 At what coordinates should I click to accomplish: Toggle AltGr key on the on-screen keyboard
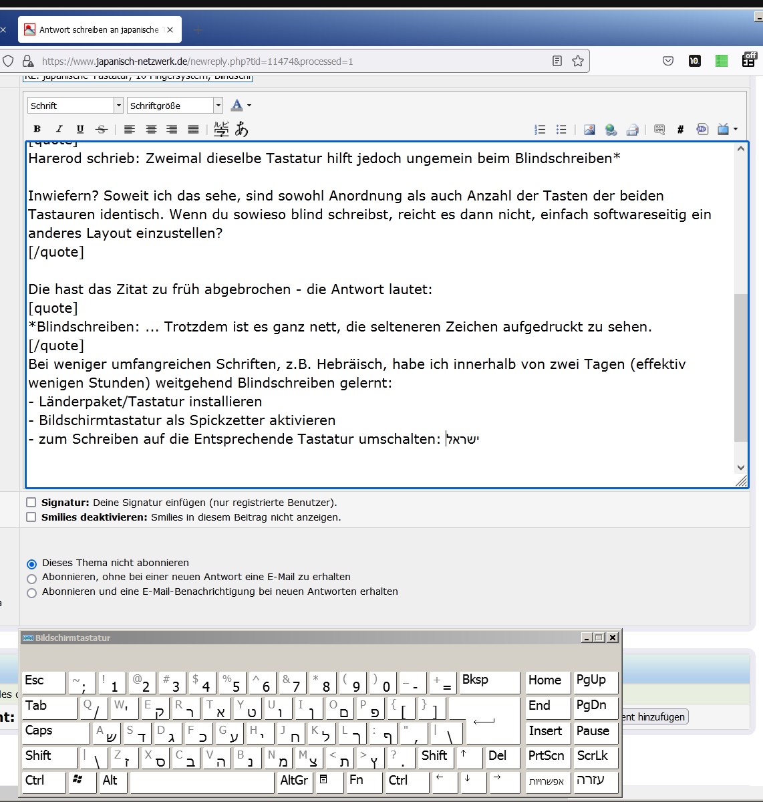point(295,782)
